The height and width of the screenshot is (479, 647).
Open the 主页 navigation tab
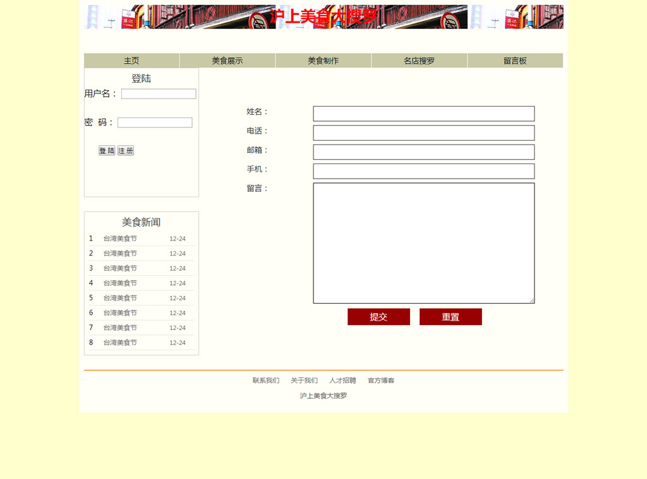point(131,61)
